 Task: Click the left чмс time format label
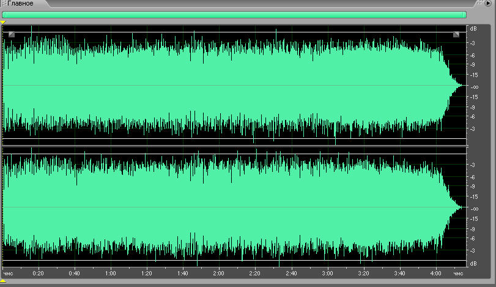[9, 272]
